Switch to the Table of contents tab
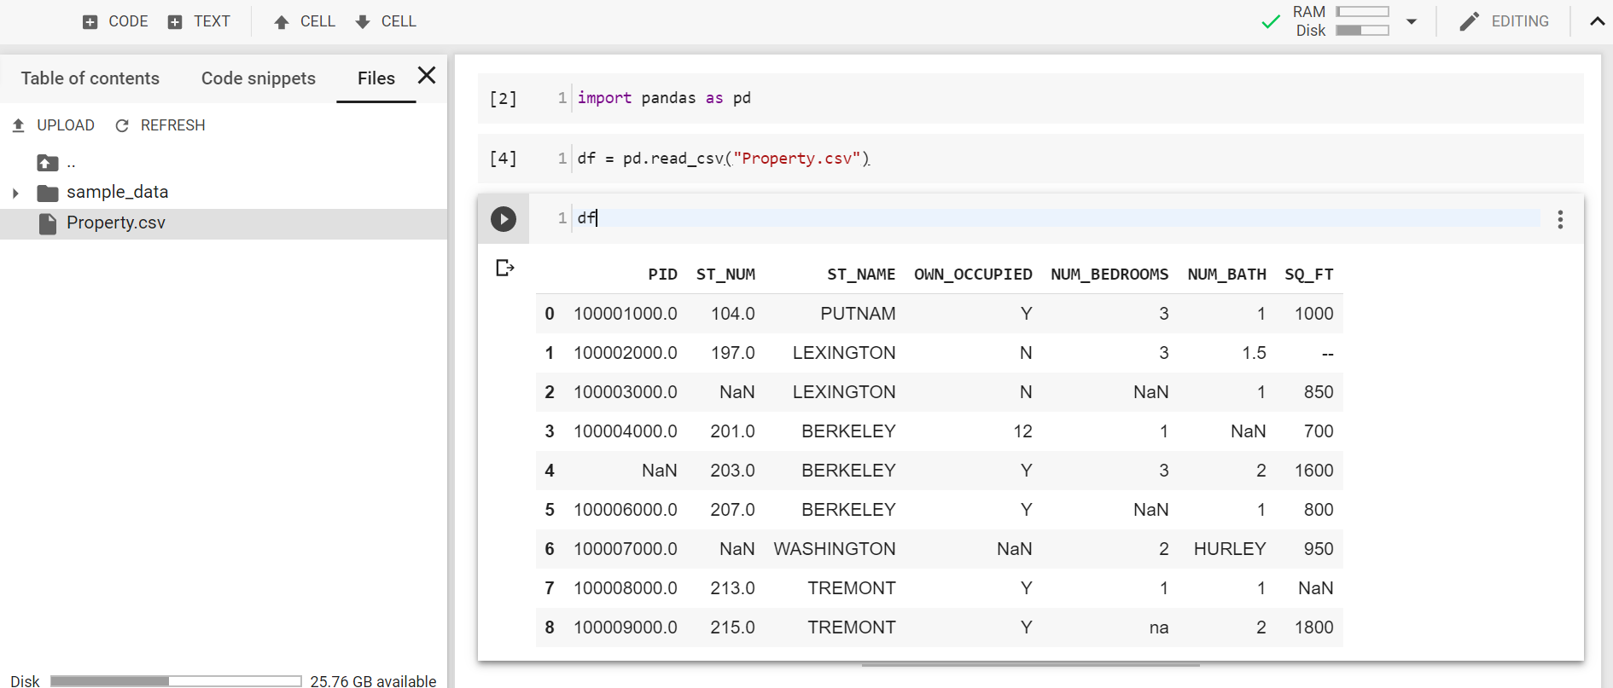The image size is (1613, 688). click(90, 78)
